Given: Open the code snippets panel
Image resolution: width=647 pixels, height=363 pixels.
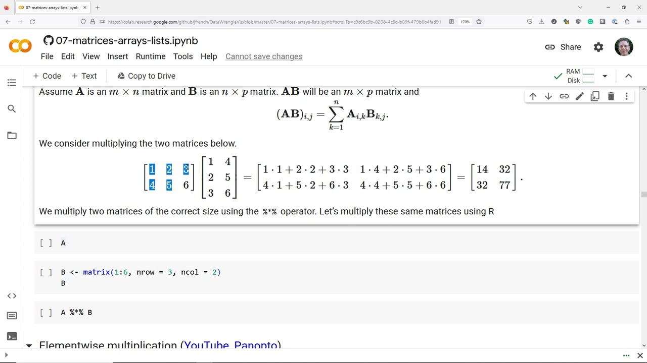Looking at the screenshot, I should coord(12,296).
